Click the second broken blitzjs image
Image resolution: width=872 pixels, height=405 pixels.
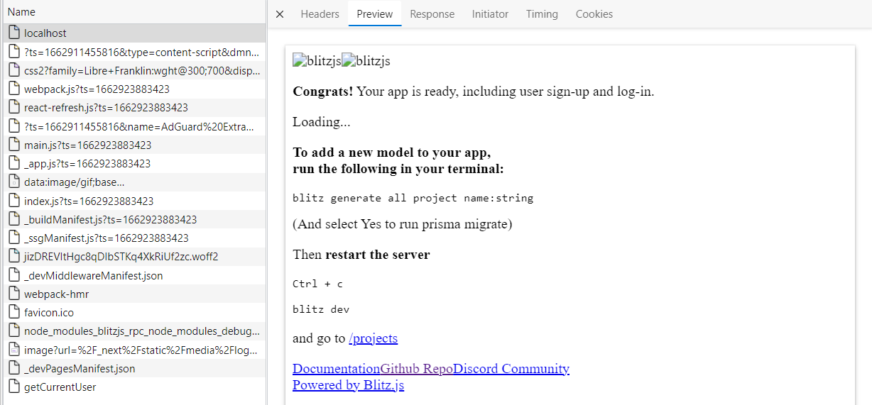pyautogui.click(x=366, y=61)
